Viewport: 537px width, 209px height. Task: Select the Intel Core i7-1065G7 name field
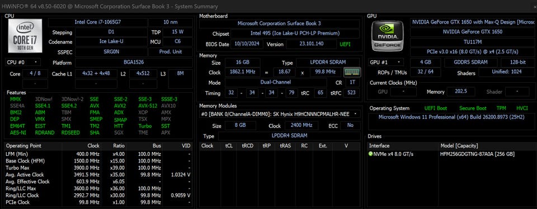(97, 22)
